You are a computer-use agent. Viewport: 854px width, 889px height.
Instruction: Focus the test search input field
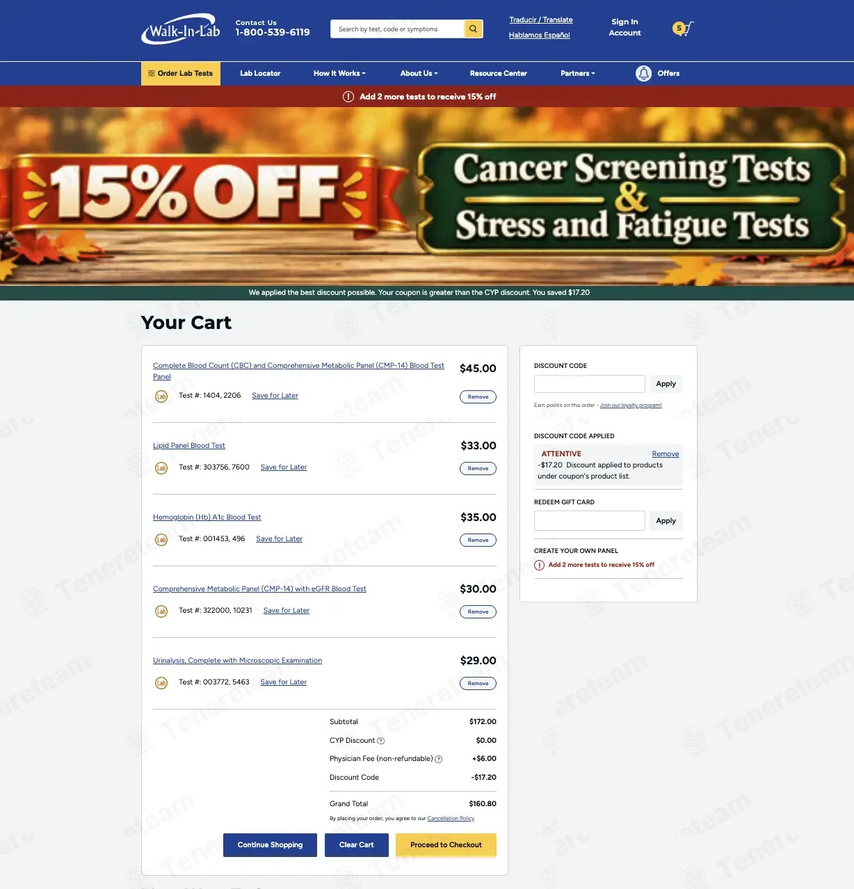coord(397,29)
